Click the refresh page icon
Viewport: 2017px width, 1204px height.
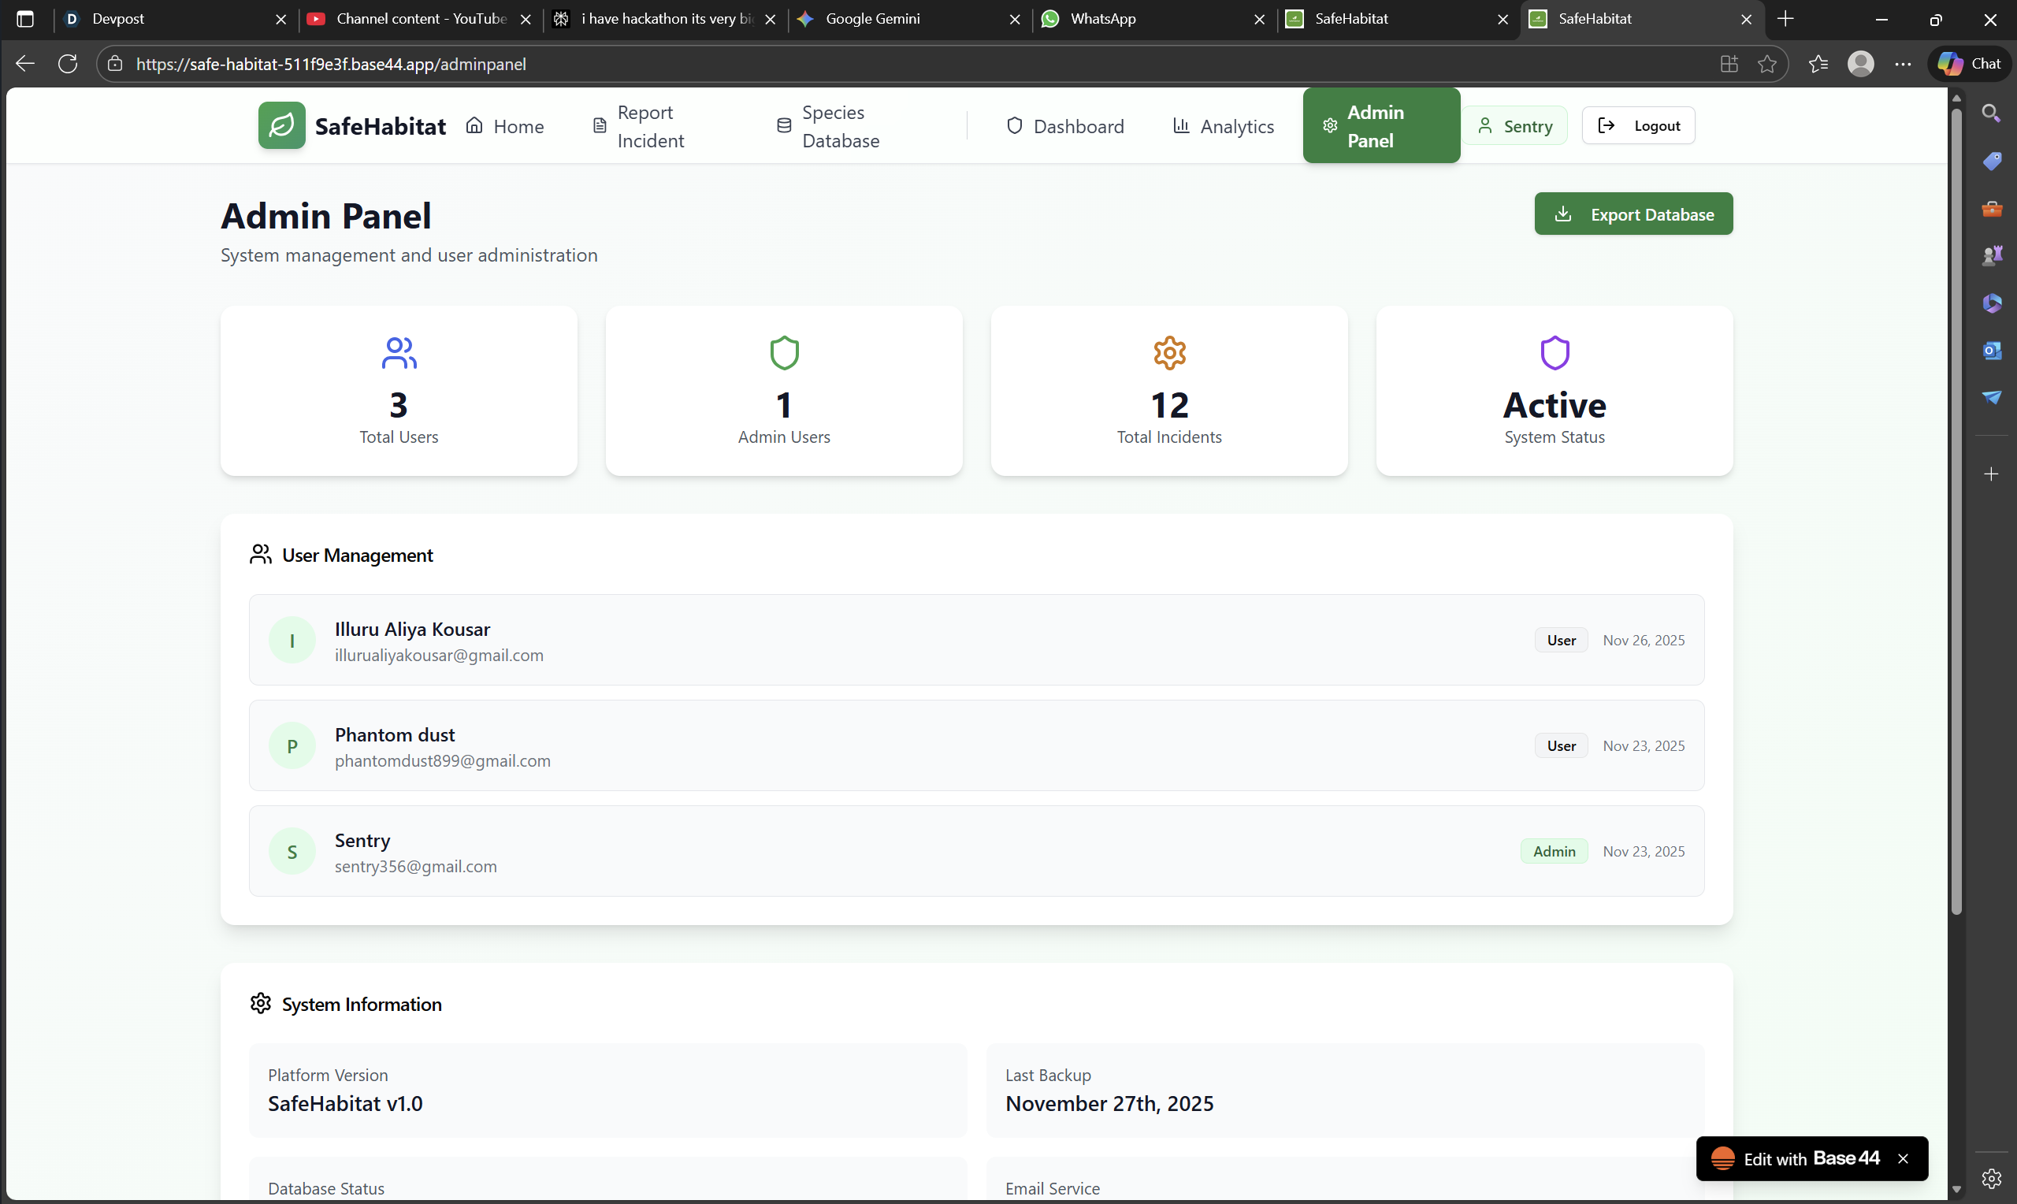(x=68, y=63)
